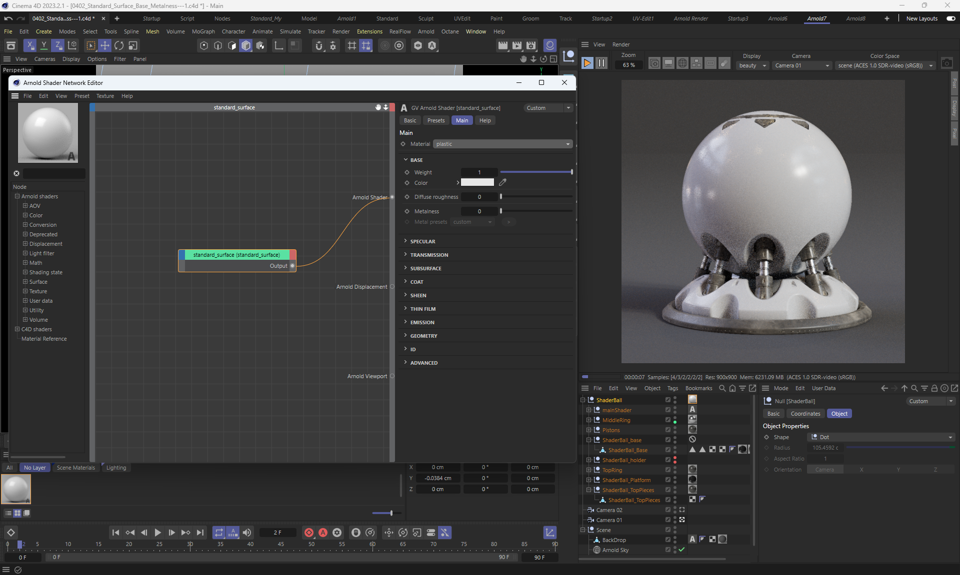
Task: Click the IPR snapshot camera icon
Action: pos(946,63)
